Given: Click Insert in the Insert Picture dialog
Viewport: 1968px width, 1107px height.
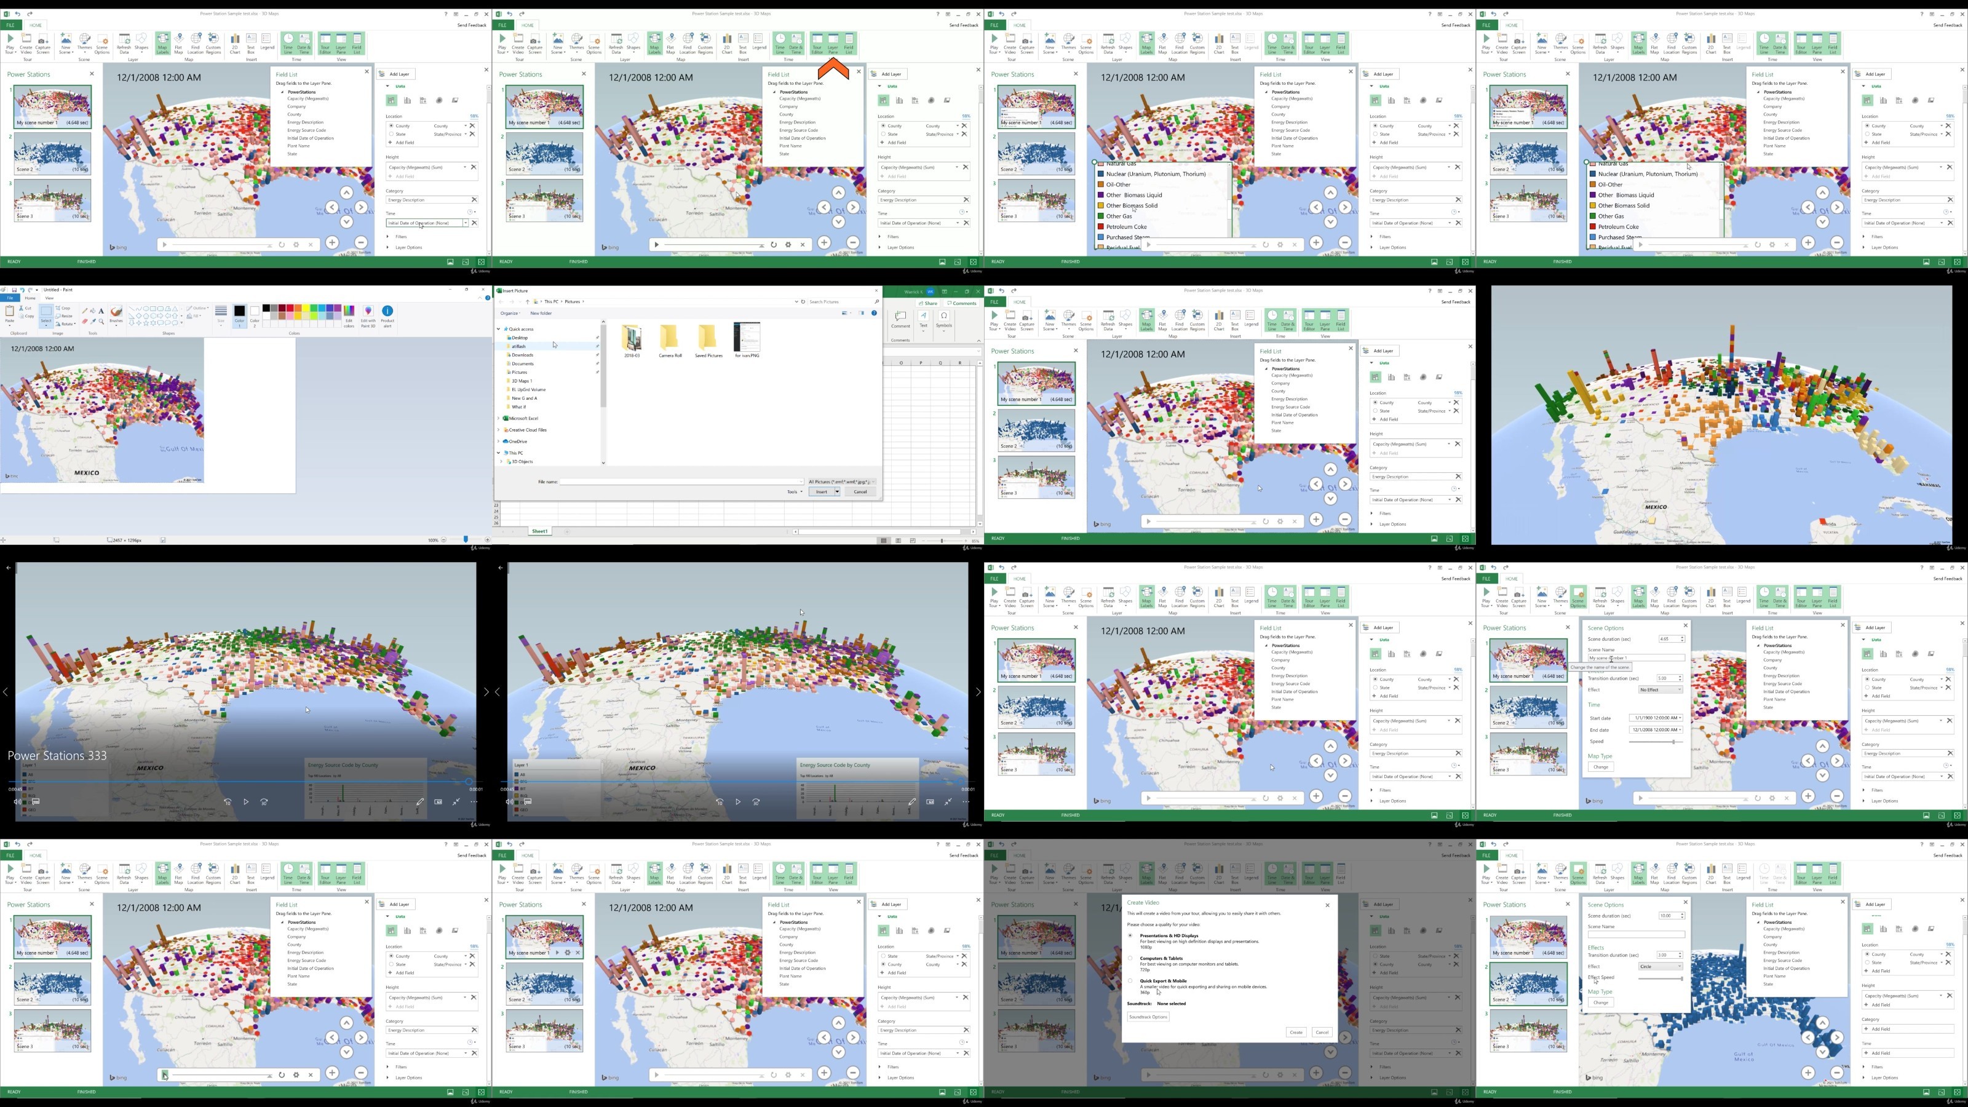Looking at the screenshot, I should (821, 492).
